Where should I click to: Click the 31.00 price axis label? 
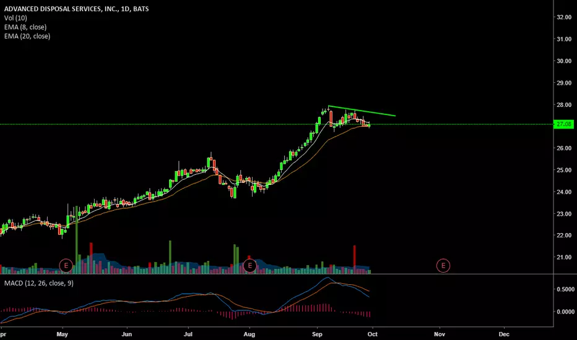[x=564, y=39]
